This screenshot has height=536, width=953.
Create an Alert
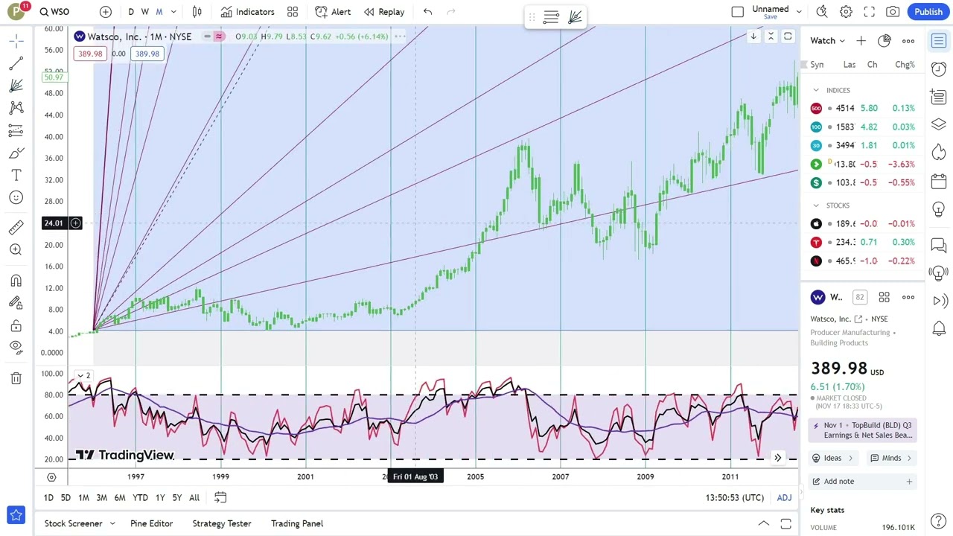333,12
